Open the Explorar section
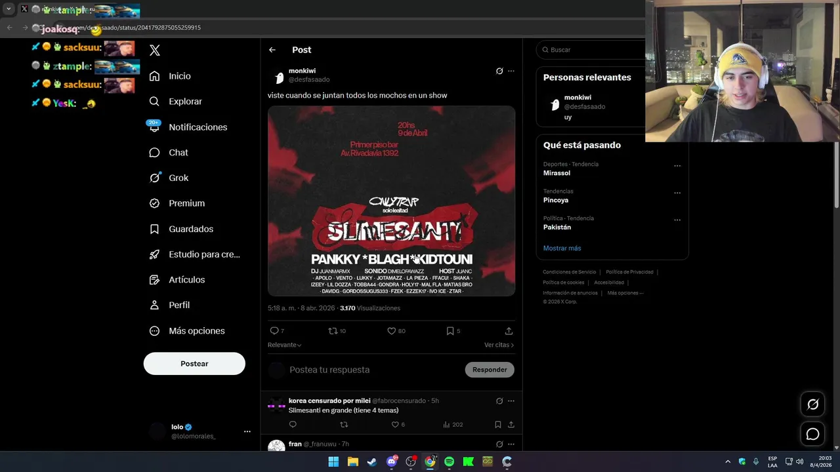This screenshot has width=840, height=472. pyautogui.click(x=175, y=102)
